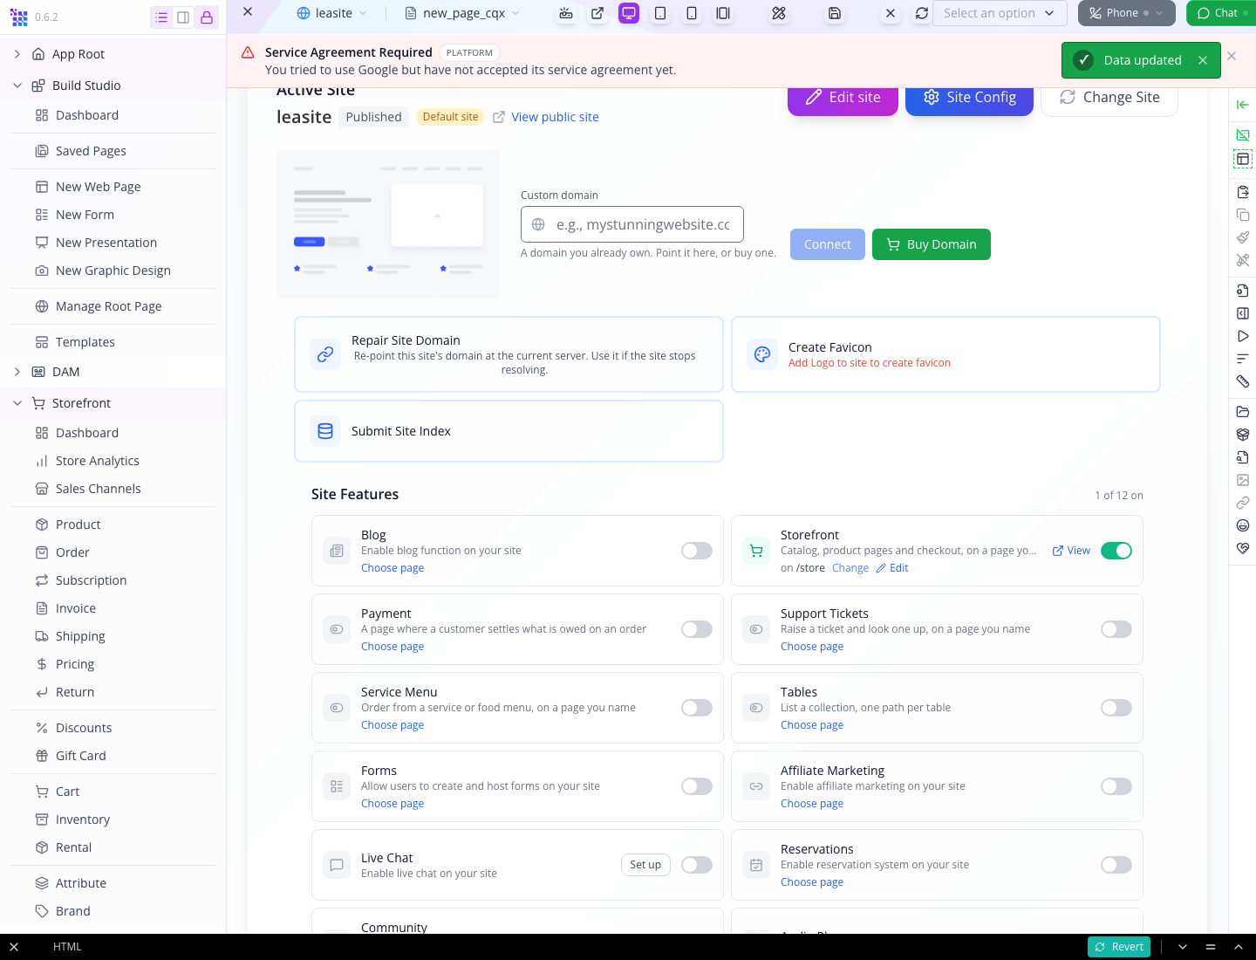Enable the Blog feature toggle
Screen dimensions: 1256x960
[697, 551]
